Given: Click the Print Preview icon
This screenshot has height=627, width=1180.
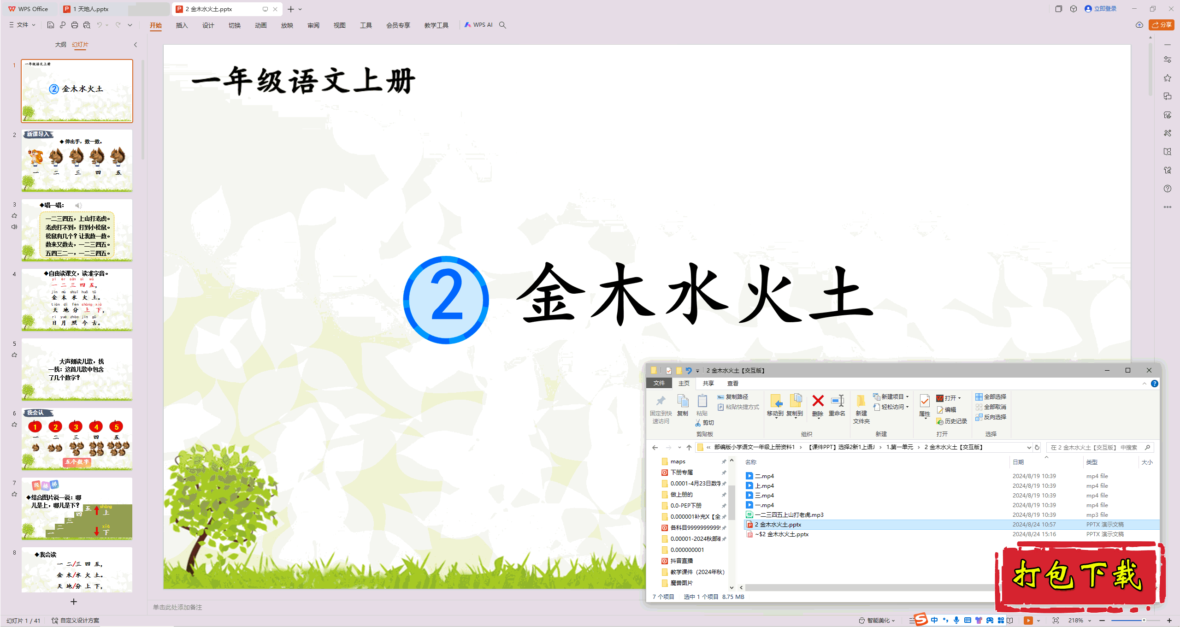Looking at the screenshot, I should [x=87, y=25].
